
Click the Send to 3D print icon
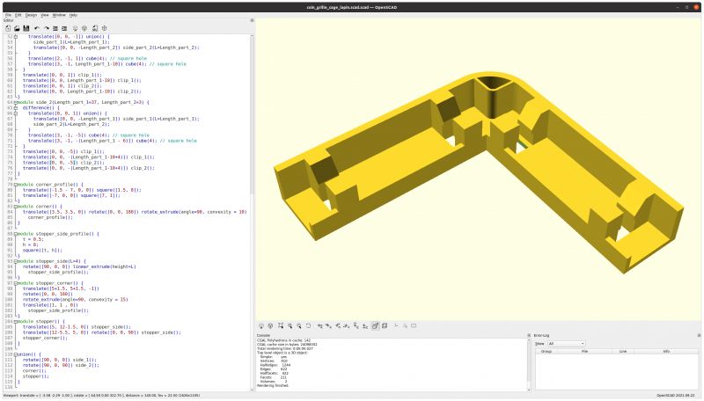point(104,28)
